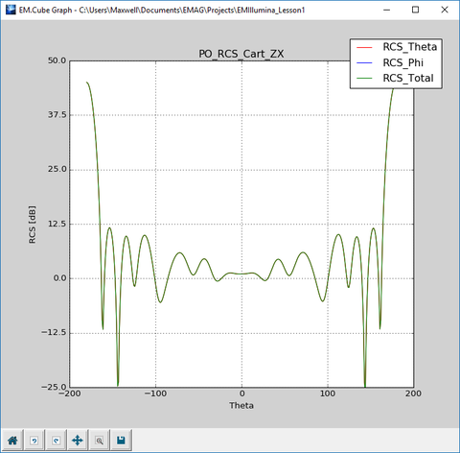This screenshot has height=453, width=460.
Task: Click the −100 x-axis tick label
Action: pos(155,393)
